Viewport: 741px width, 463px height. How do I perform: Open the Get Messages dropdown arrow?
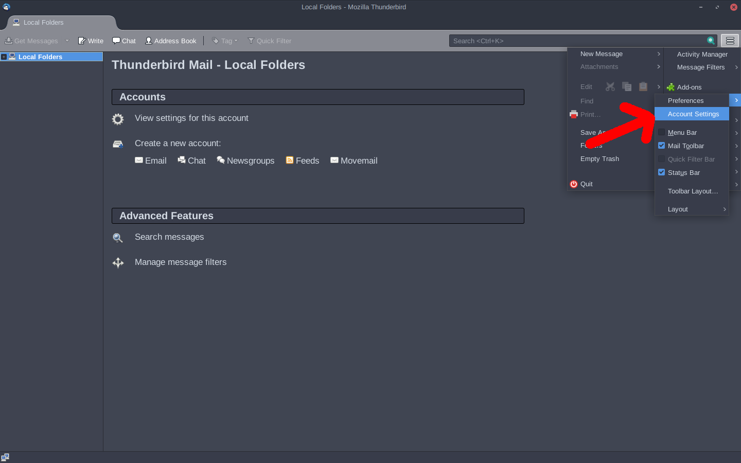click(67, 41)
